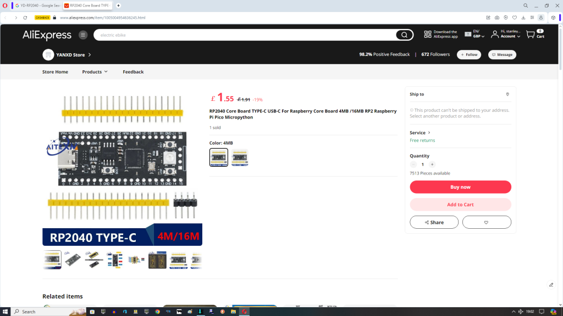Viewport: 563px width, 316px height.
Task: Expand the Service details chevron
Action: (x=429, y=133)
